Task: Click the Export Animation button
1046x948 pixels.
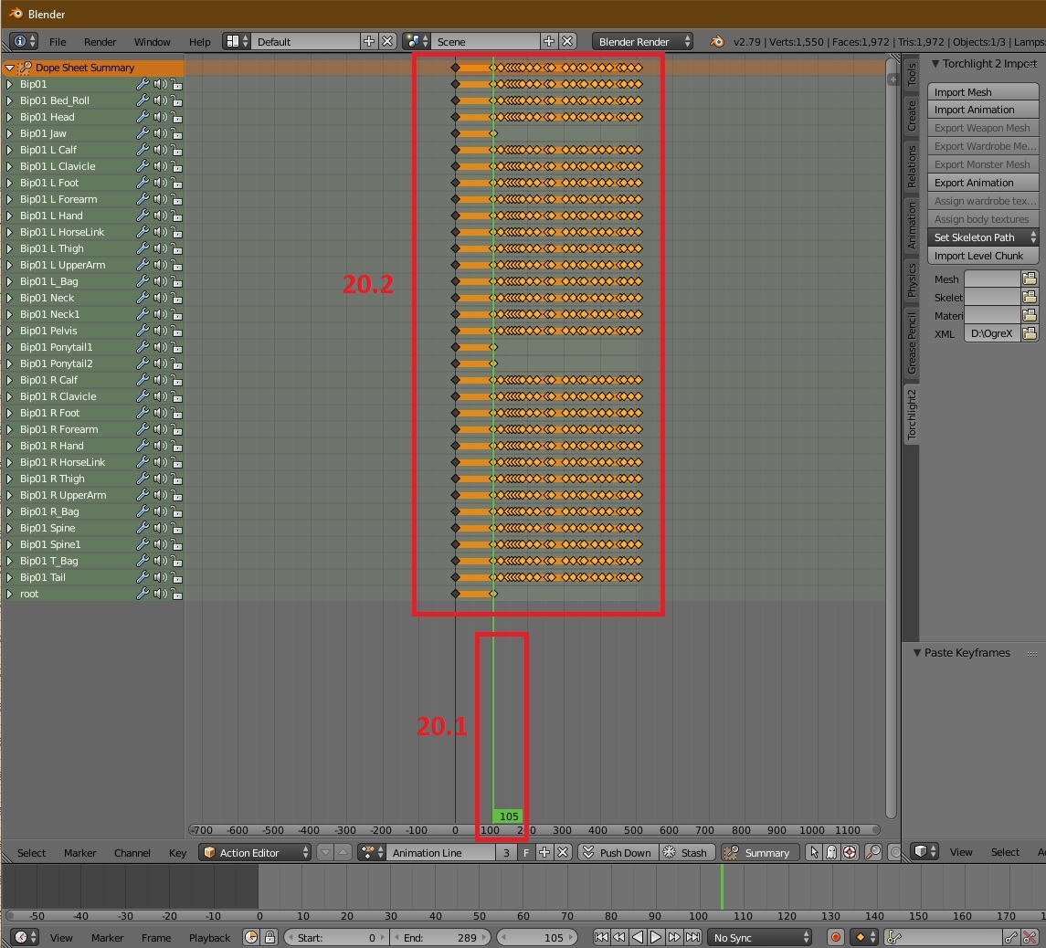Action: (x=983, y=183)
